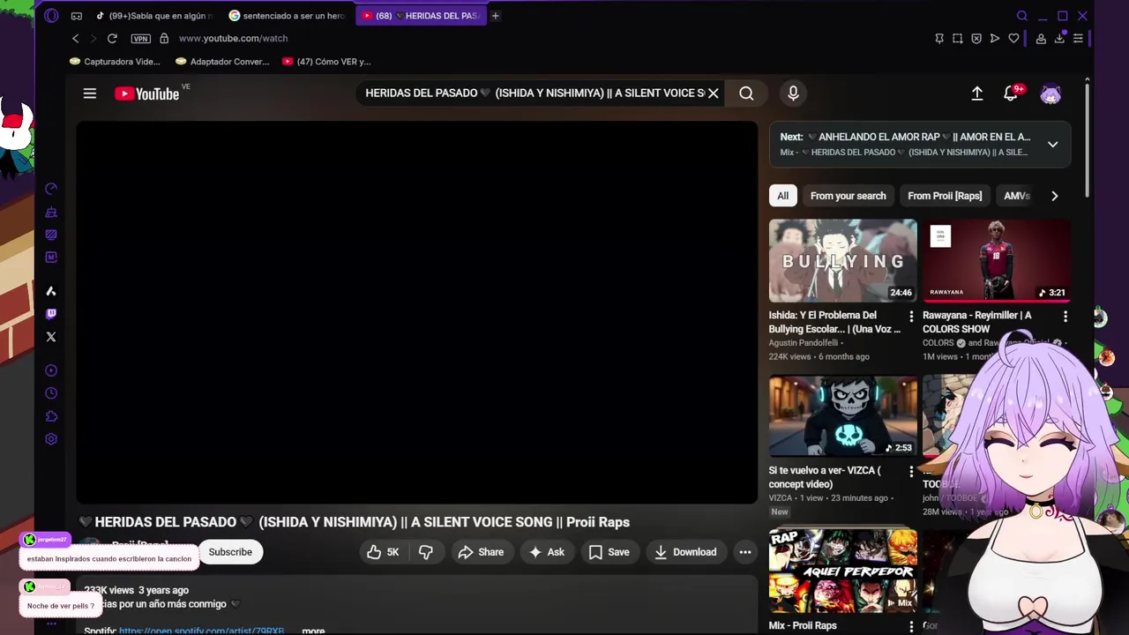Image resolution: width=1129 pixels, height=635 pixels.
Task: Select the All filter chip
Action: (x=782, y=196)
